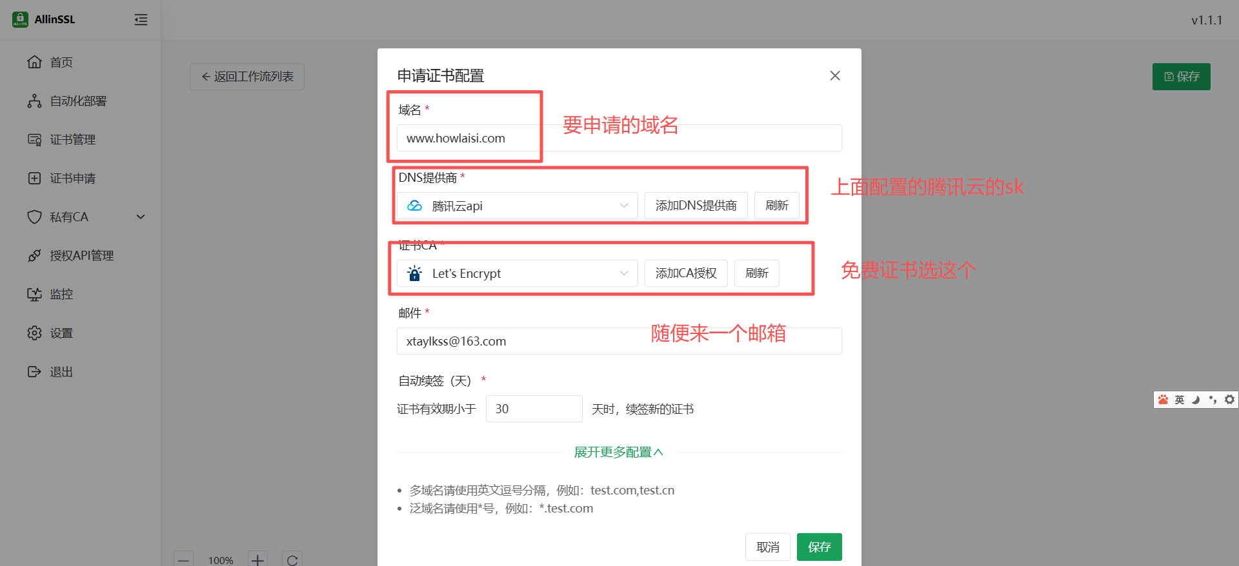Click the 100% zoom level text
The image size is (1239, 566).
[x=221, y=560]
